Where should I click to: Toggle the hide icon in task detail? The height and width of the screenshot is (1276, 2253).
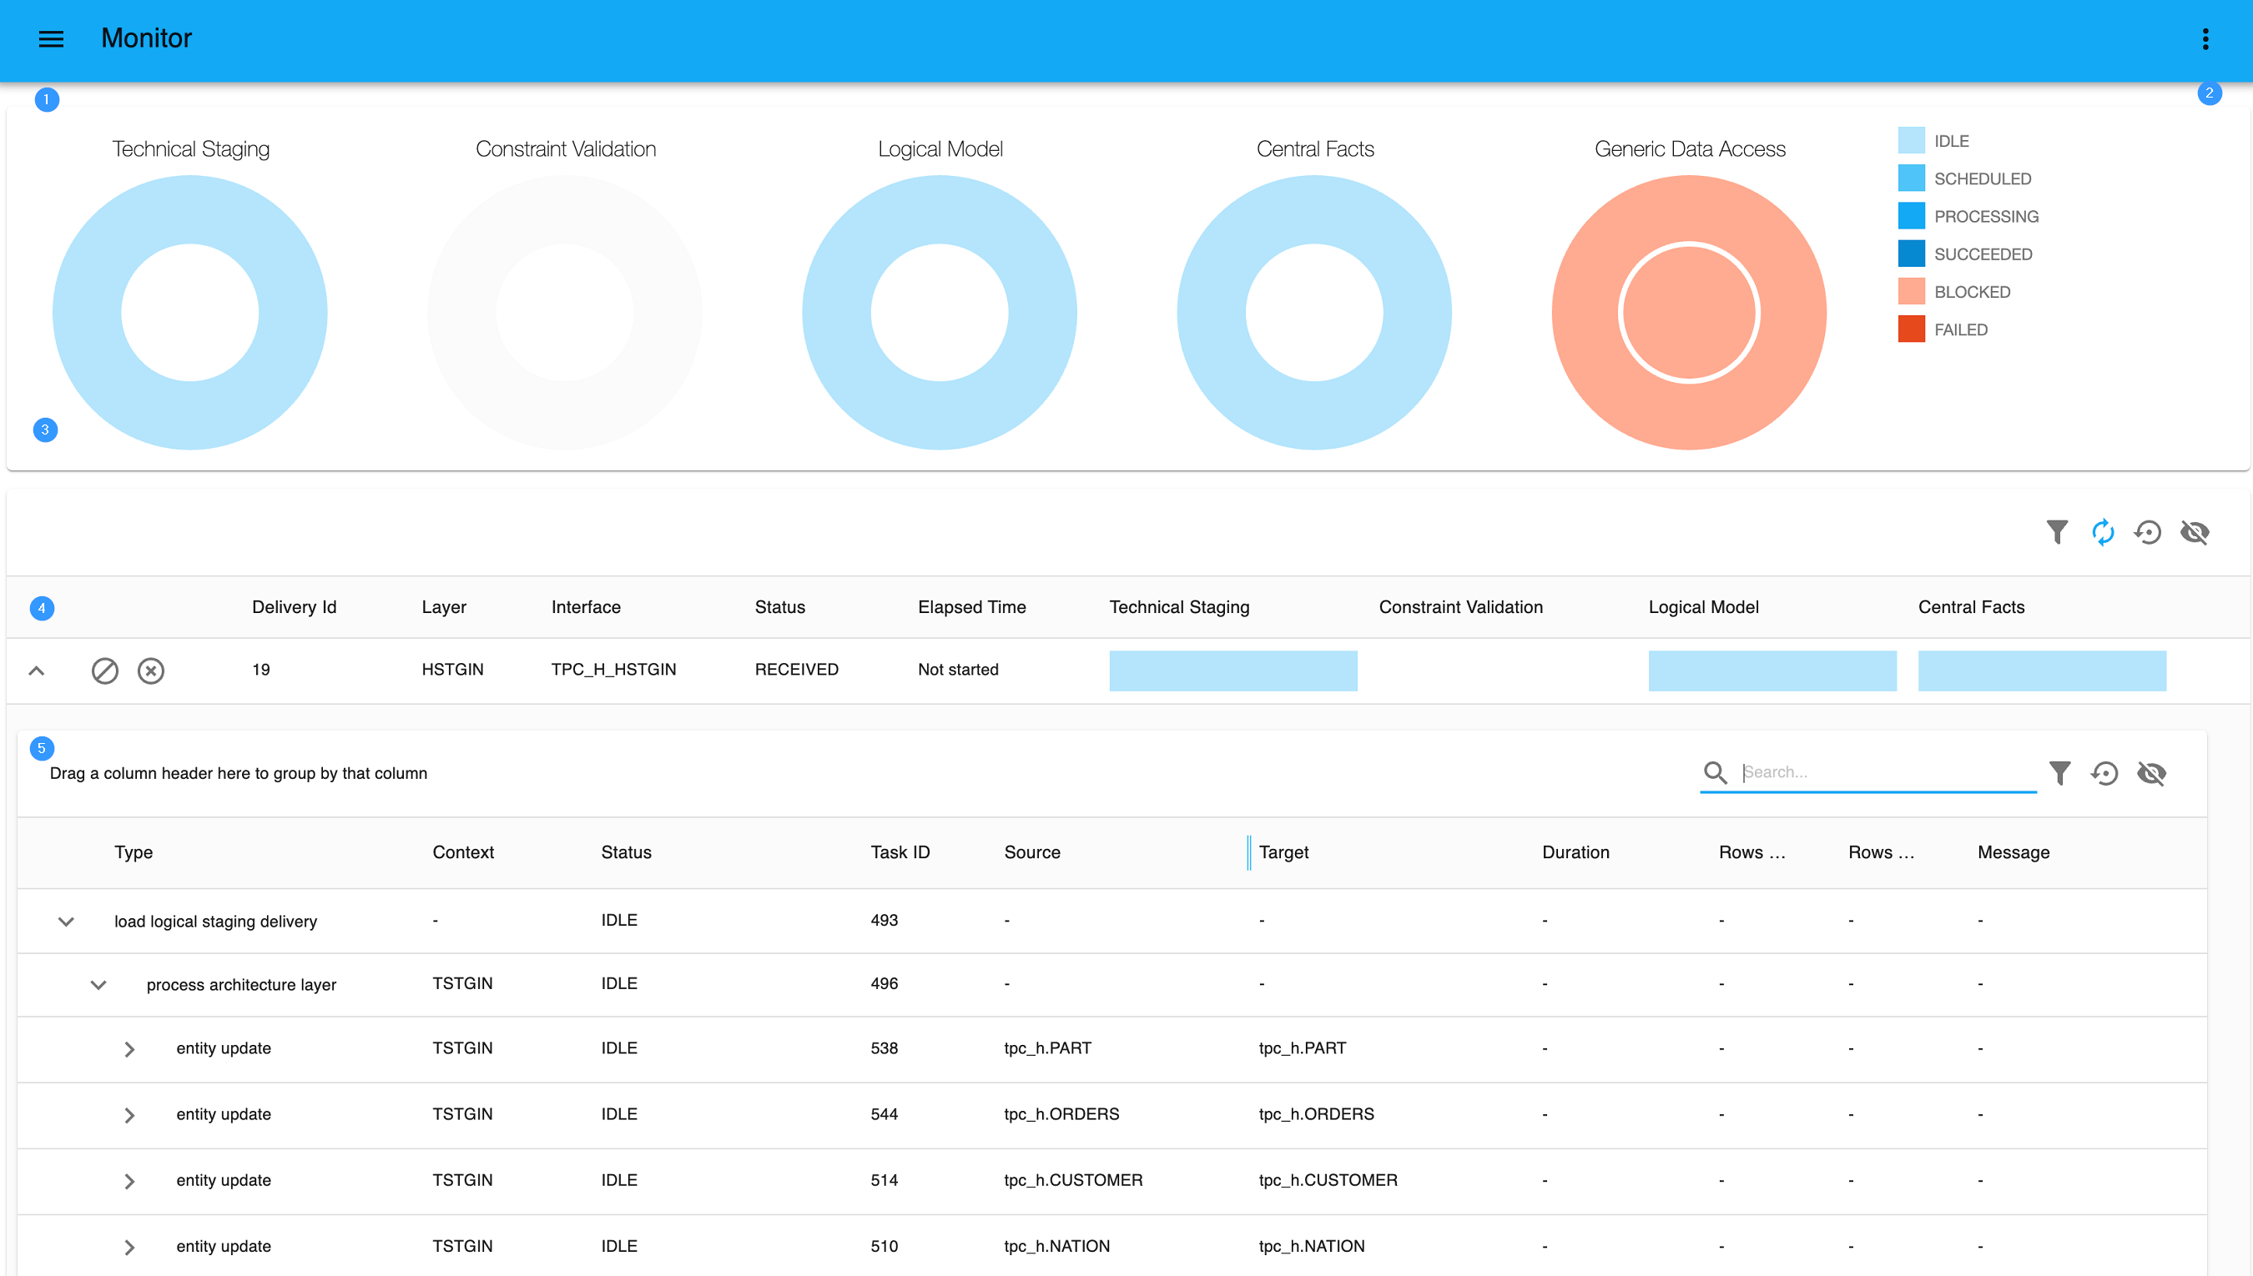pyautogui.click(x=2154, y=771)
